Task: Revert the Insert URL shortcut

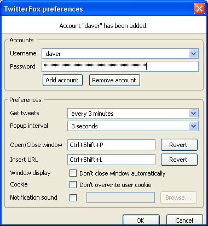Action: (179, 160)
